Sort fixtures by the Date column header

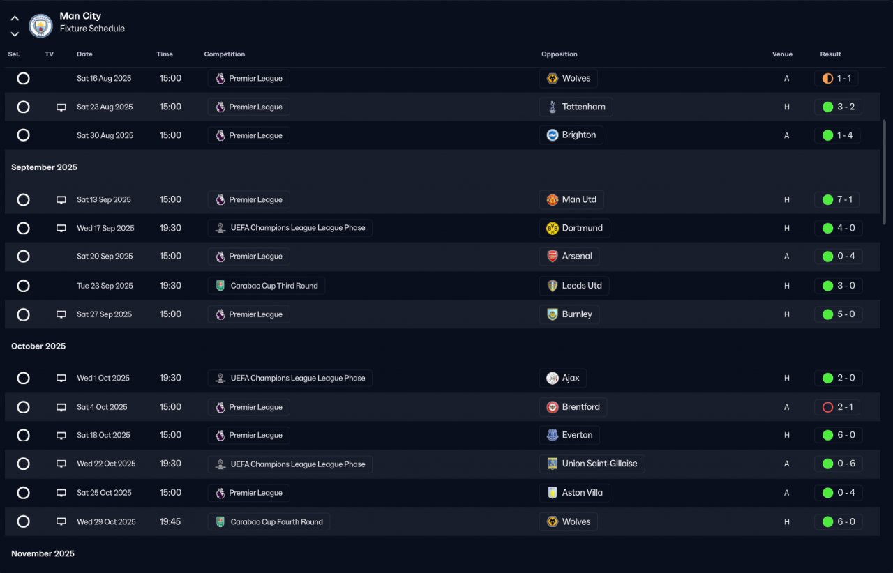click(x=84, y=54)
